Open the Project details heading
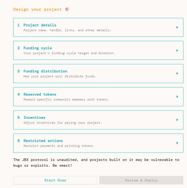The width and height of the screenshot is (187, 188). [x=40, y=25]
